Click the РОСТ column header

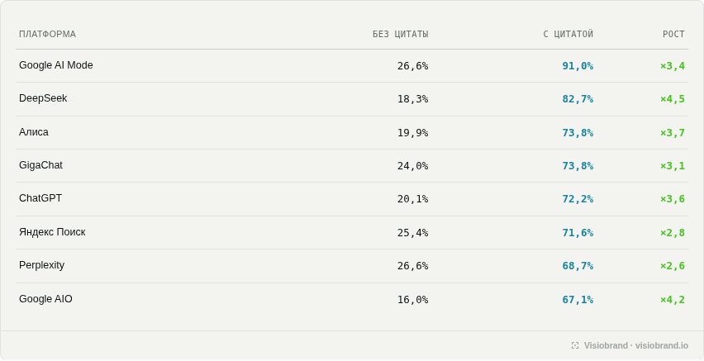673,34
